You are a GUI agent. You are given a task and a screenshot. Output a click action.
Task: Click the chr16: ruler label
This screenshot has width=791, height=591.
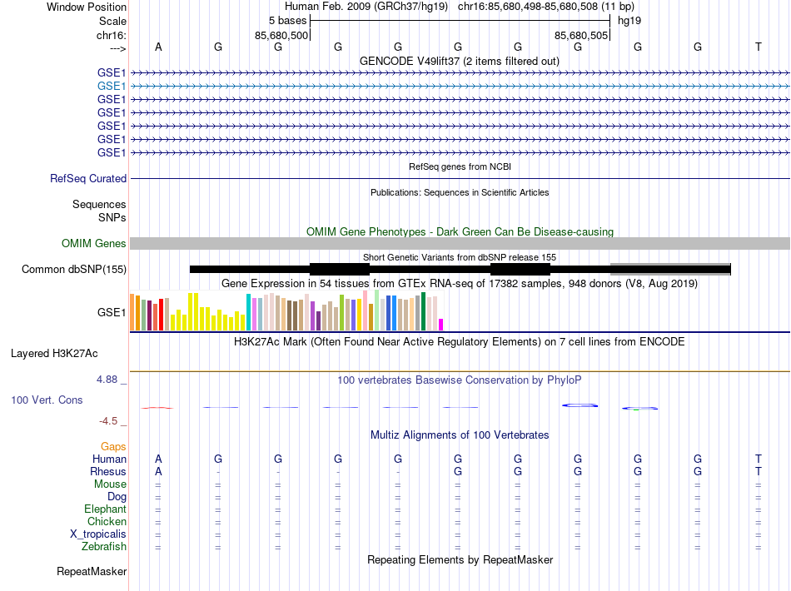[112, 35]
